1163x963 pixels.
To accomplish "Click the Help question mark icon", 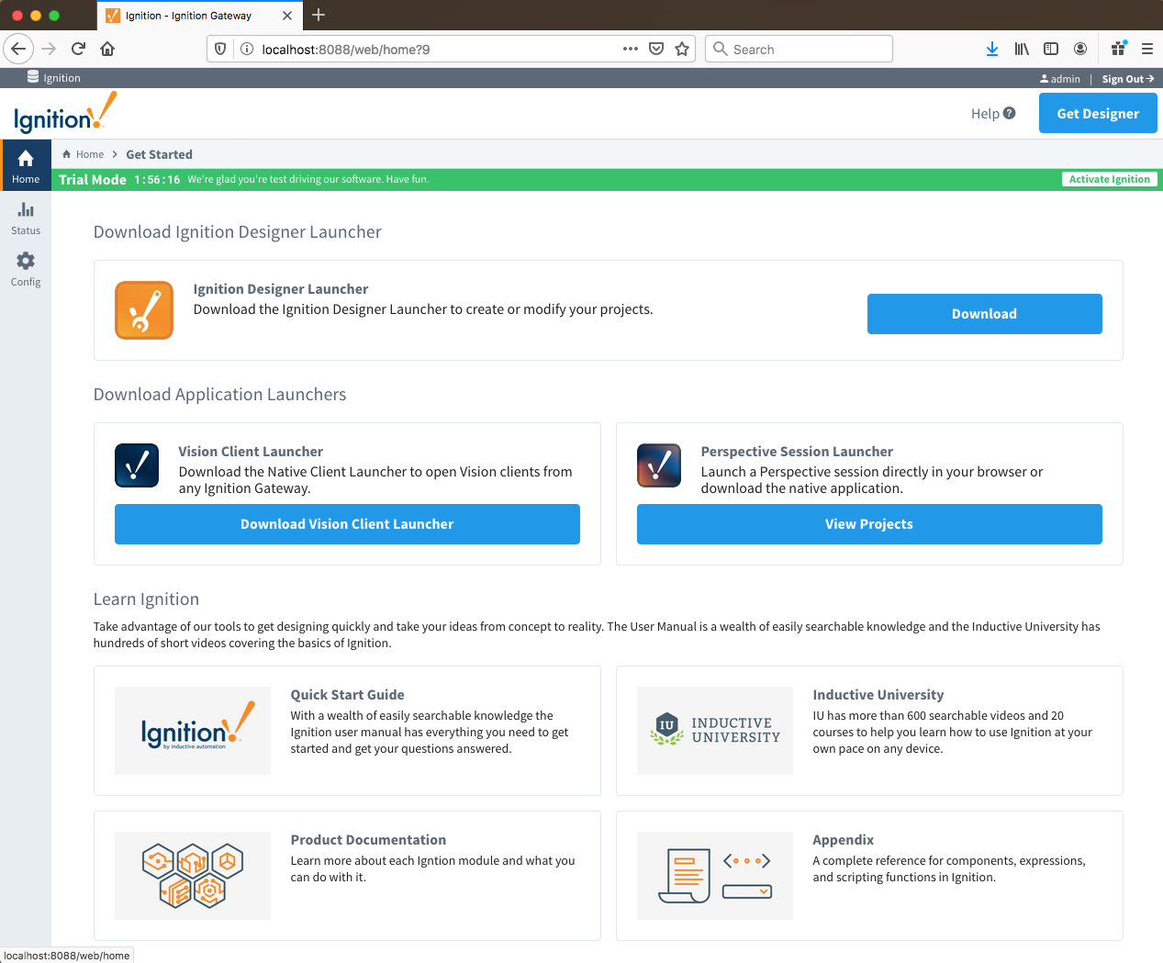I will tap(1010, 113).
